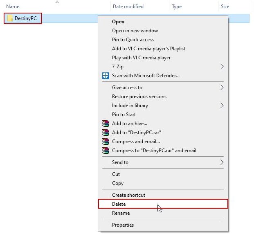Choose Add to "DestinyPC.rar"
The width and height of the screenshot is (254, 234).
(163, 133)
